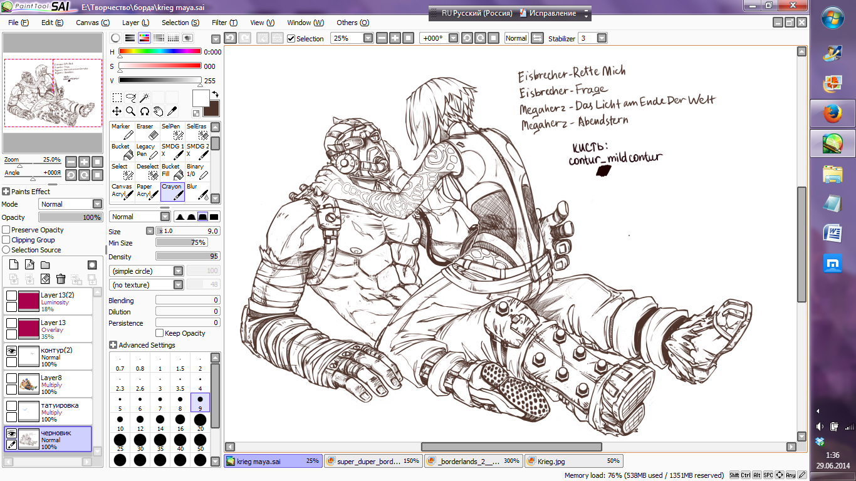Open the Layer menu
The image size is (856, 481).
(135, 23)
